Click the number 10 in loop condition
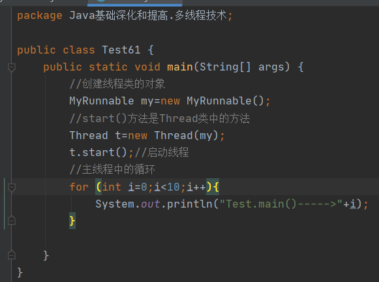 (x=174, y=187)
